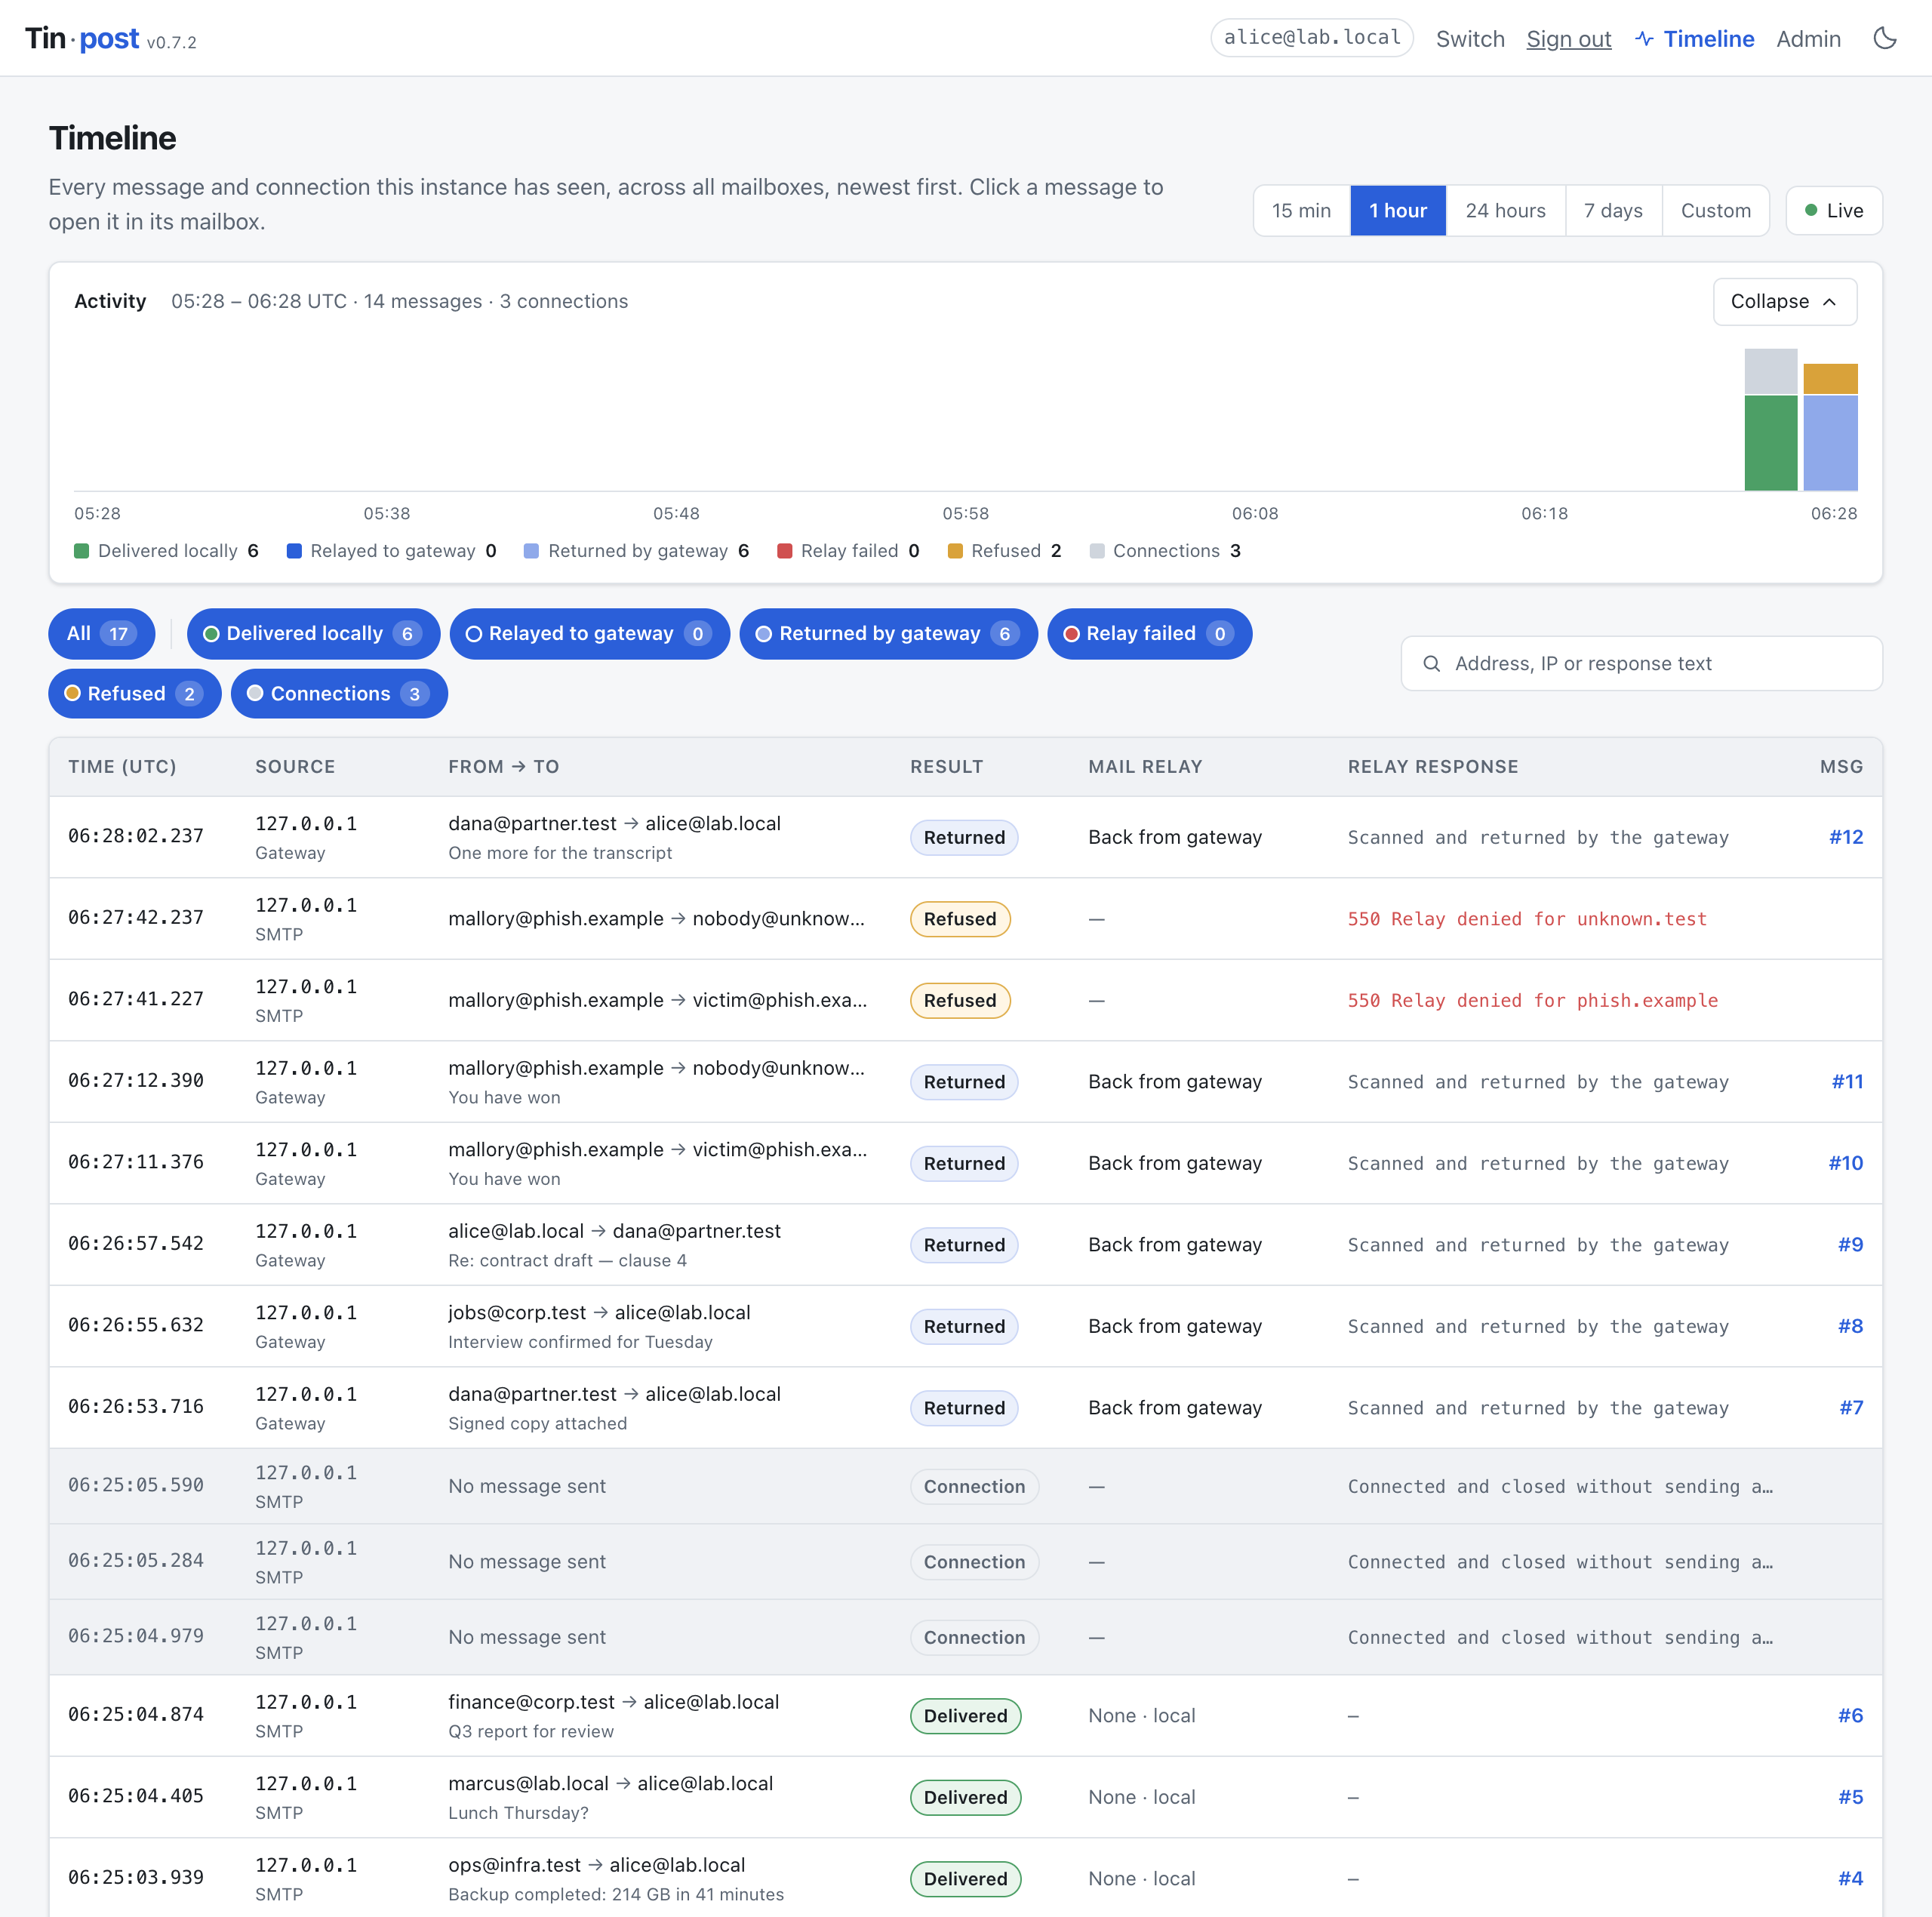
Task: Click the green Delivered locally chart bar
Action: tap(1770, 443)
